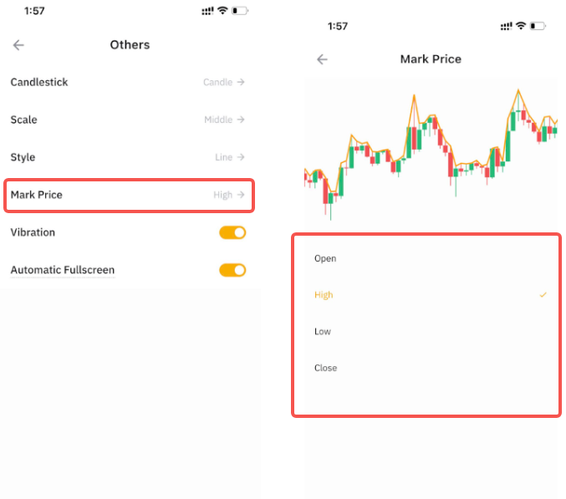Tap the checkmark beside High option
The width and height of the screenshot is (566, 499).
tap(543, 295)
